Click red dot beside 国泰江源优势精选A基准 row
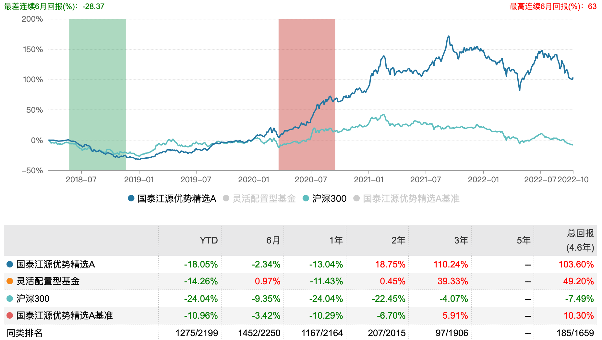 click(10, 315)
